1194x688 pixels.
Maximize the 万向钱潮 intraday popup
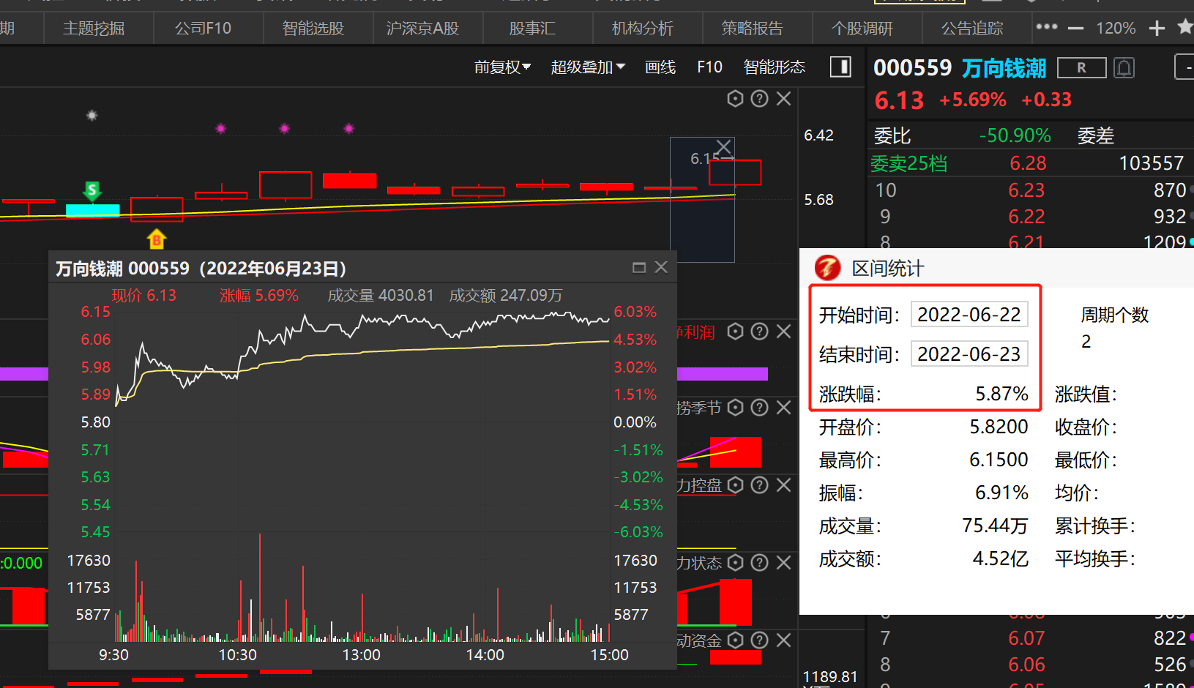point(639,268)
